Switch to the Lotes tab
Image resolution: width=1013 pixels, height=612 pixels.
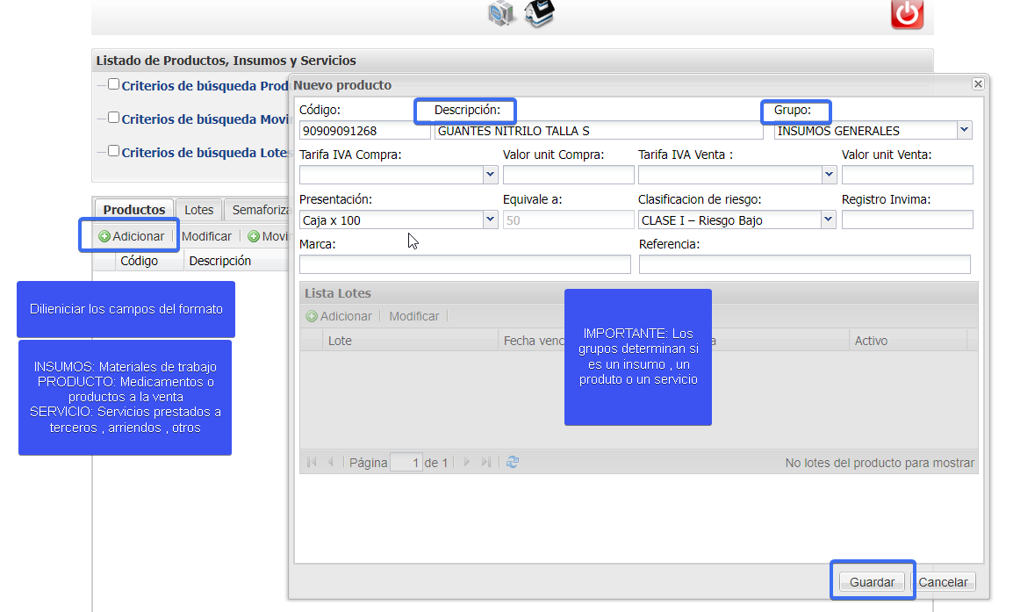tap(199, 210)
